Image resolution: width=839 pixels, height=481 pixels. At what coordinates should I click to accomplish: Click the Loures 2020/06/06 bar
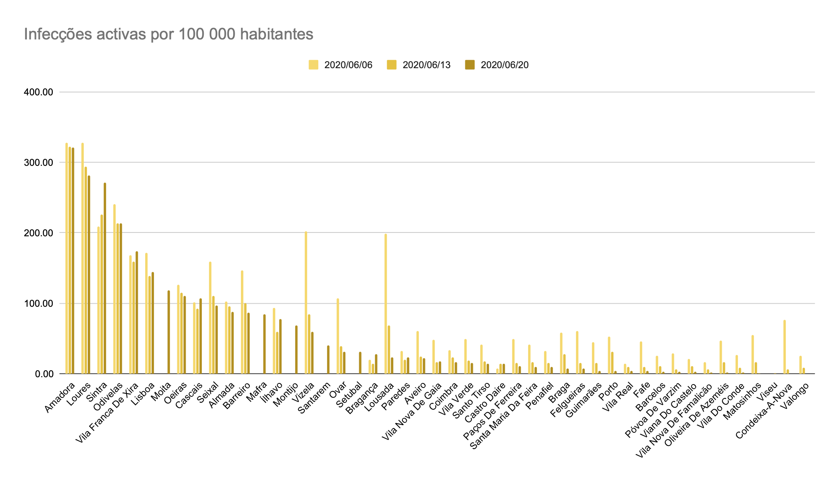tap(82, 258)
